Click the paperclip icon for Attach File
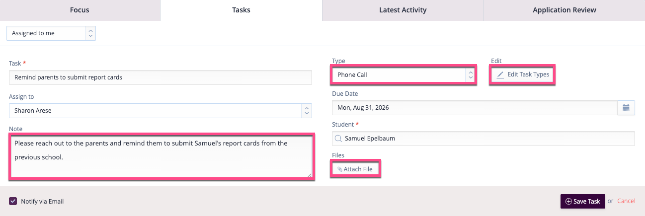 pyautogui.click(x=340, y=169)
